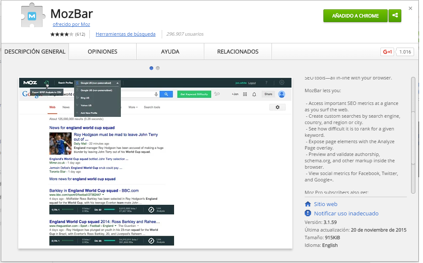Click the 1.016 Google+ count bubble
This screenshot has width=423, height=263.
[405, 52]
